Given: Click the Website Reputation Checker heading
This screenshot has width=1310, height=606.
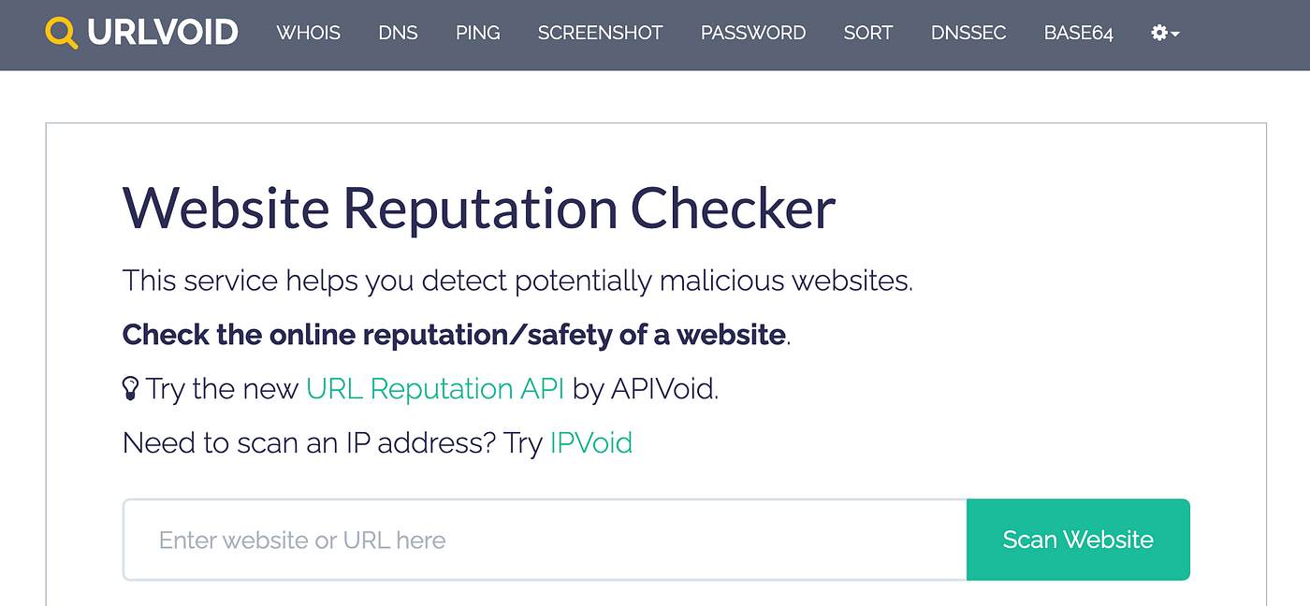Looking at the screenshot, I should [478, 209].
